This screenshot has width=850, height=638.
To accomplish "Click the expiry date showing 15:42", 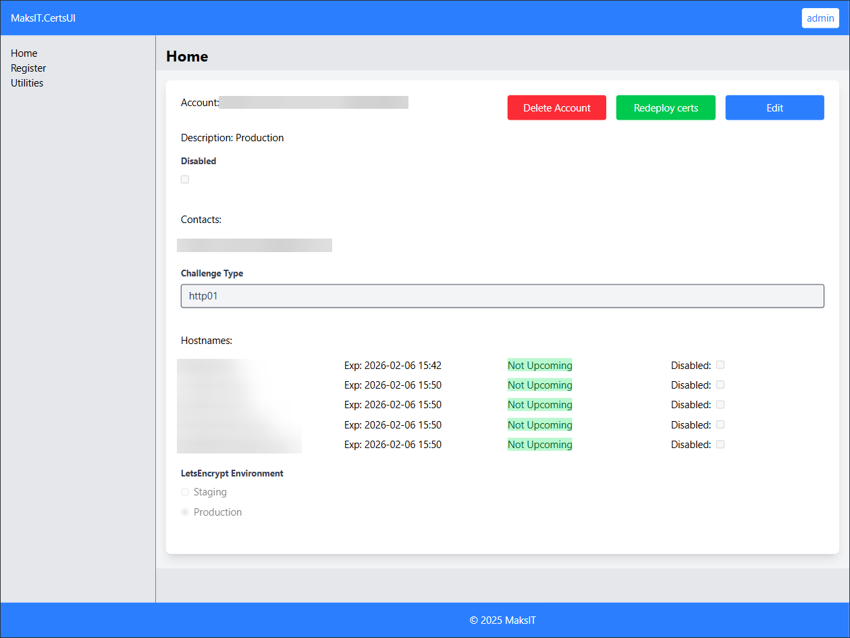I will point(392,366).
